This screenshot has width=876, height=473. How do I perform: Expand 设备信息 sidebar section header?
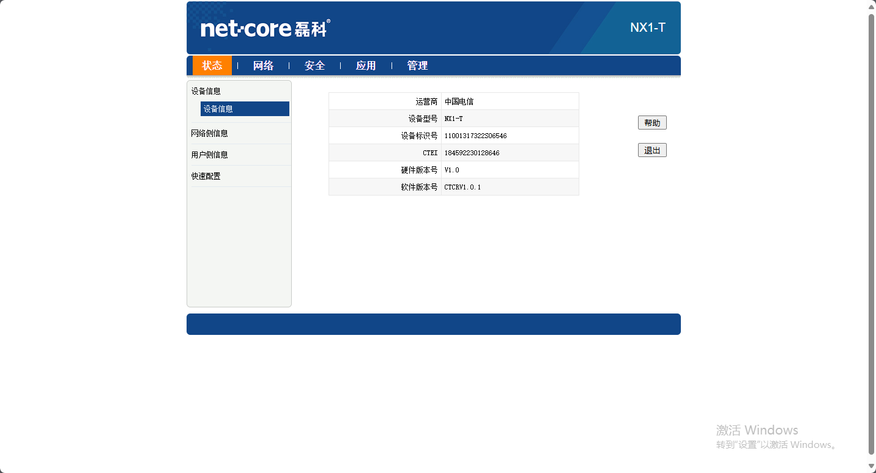click(x=206, y=91)
